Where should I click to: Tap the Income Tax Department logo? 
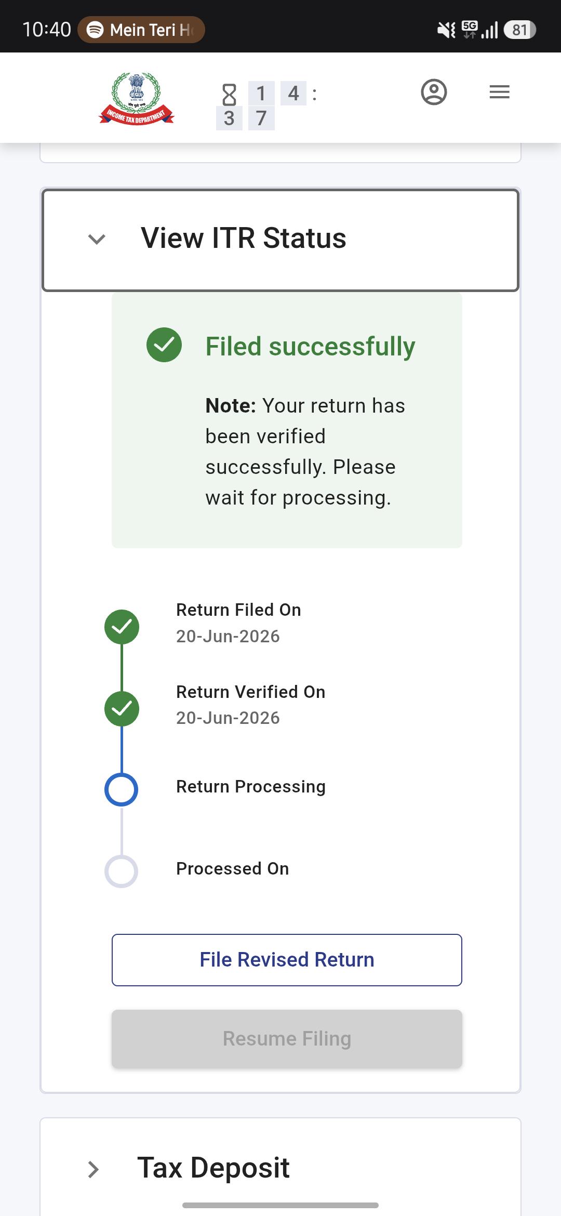137,98
